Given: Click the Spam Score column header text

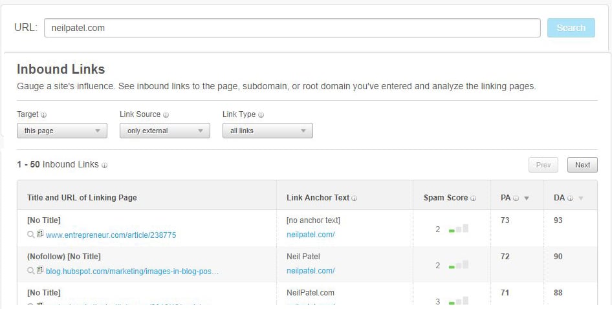Looking at the screenshot, I should pyautogui.click(x=446, y=197).
